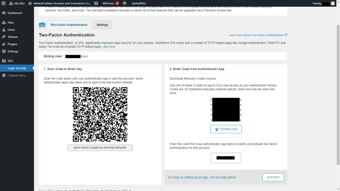Click the user avatar next to Howdy
340x191 pixels.
pyautogui.click(x=333, y=3)
